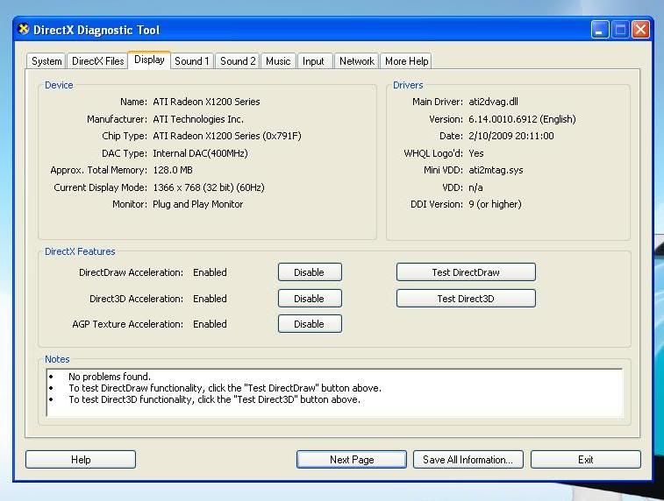The height and width of the screenshot is (501, 664).
Task: Select the Display tab
Action: pyautogui.click(x=149, y=60)
